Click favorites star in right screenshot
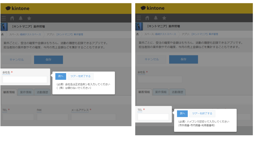 point(164,18)
